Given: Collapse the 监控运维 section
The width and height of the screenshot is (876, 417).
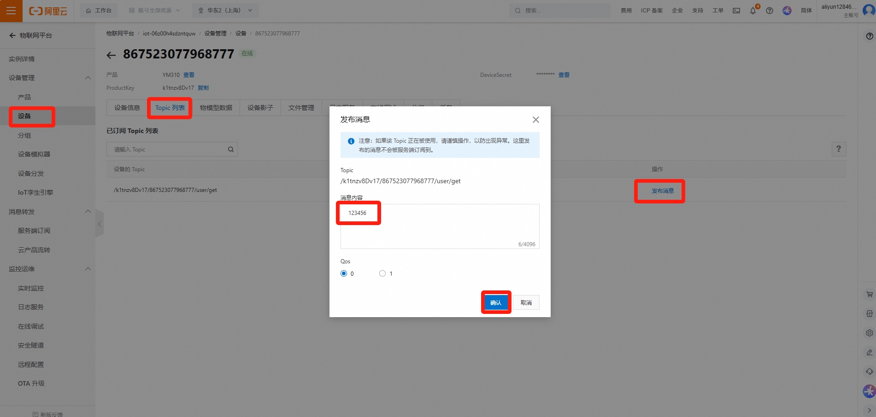Looking at the screenshot, I should click(x=88, y=269).
